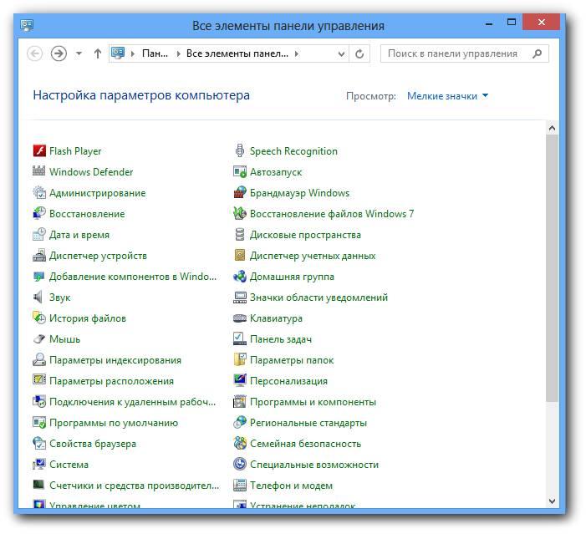Image resolution: width=586 pixels, height=534 pixels.
Task: Open recent locations dropdown next to Forward
Action: click(x=79, y=53)
